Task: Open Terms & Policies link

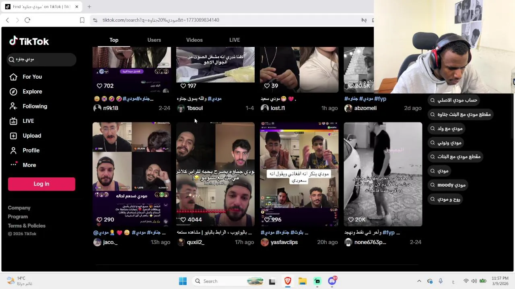Action: [x=27, y=226]
